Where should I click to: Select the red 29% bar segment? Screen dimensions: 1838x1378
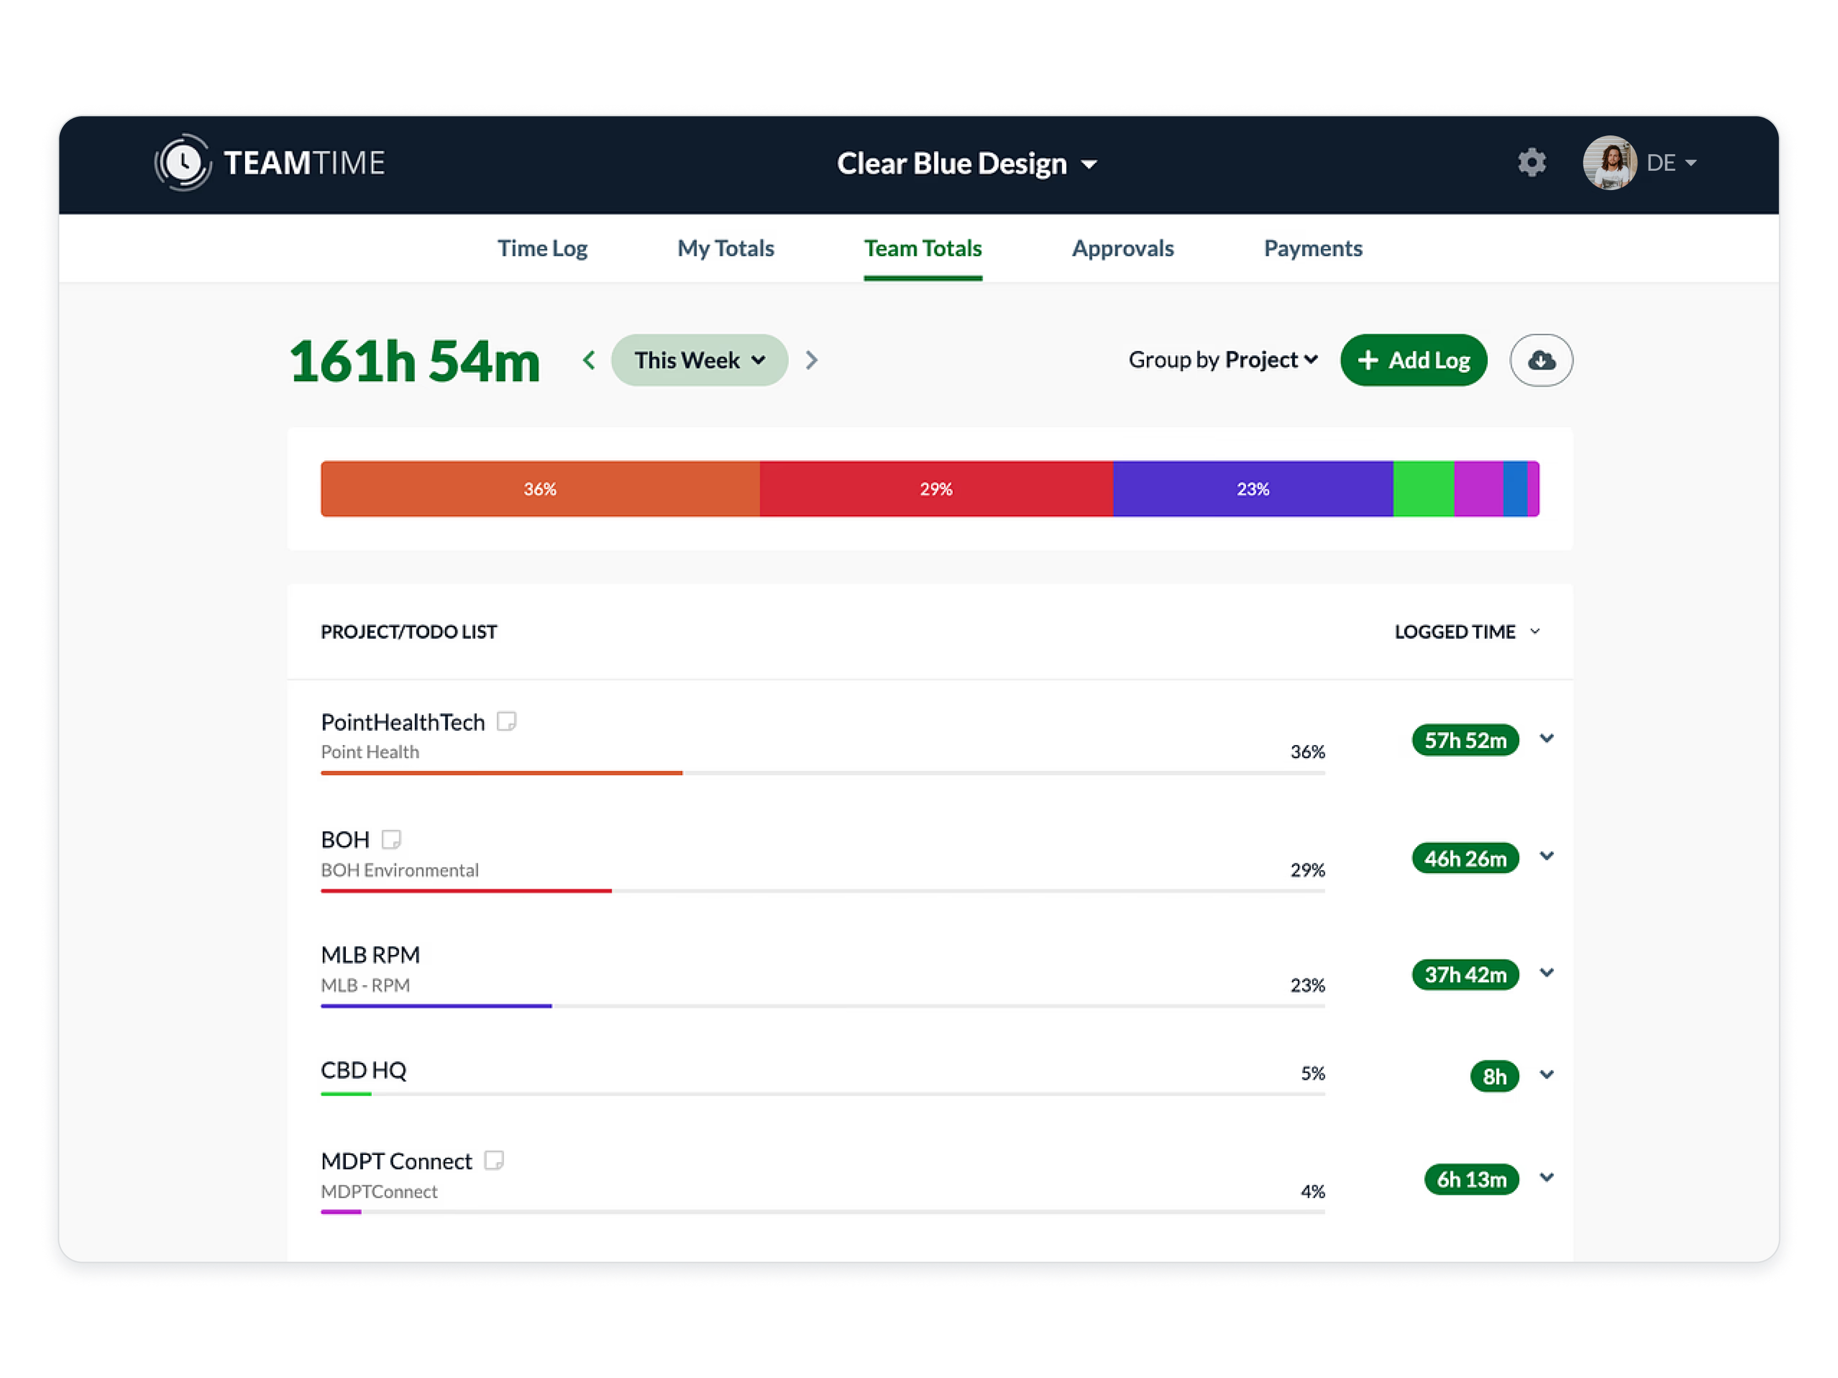(936, 489)
